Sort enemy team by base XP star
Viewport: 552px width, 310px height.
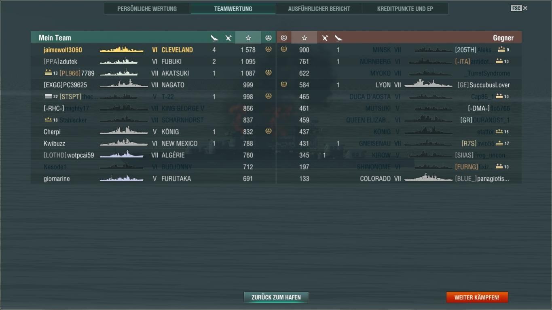tap(304, 38)
